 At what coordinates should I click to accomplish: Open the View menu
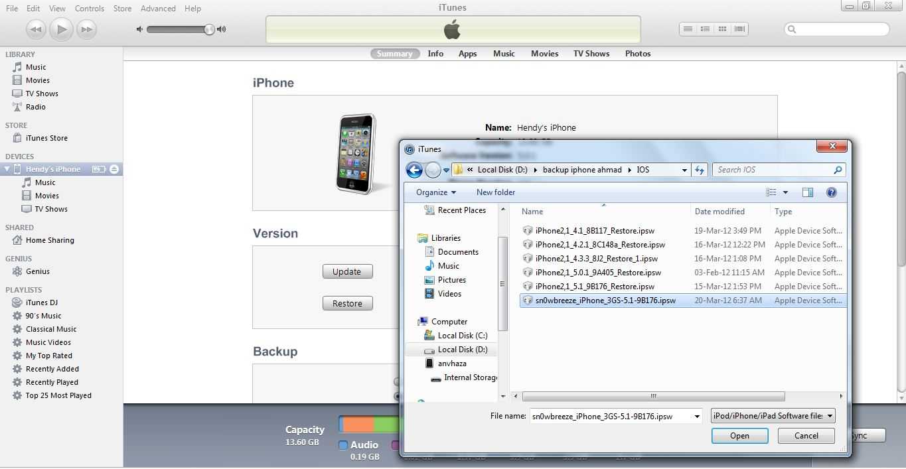click(x=57, y=9)
